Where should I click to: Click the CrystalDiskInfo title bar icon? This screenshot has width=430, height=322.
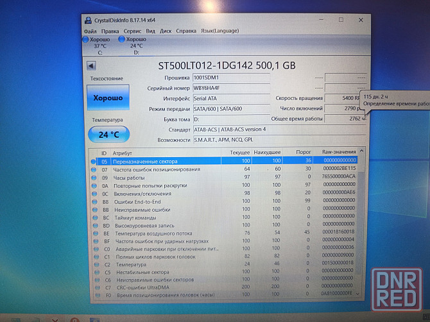tap(88, 21)
